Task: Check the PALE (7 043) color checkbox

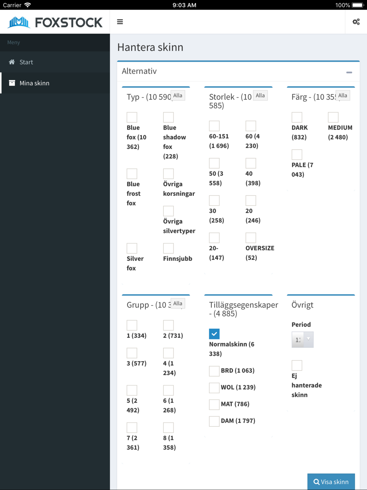Action: [297, 155]
